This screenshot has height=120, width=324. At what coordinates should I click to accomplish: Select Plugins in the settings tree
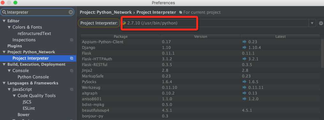[x=14, y=46]
